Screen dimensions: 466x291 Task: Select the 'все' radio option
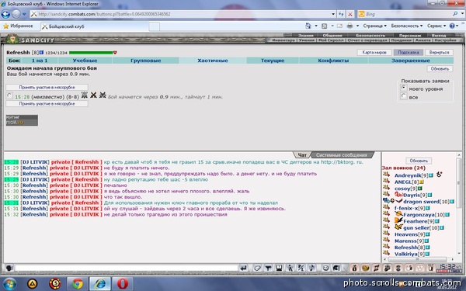point(403,96)
